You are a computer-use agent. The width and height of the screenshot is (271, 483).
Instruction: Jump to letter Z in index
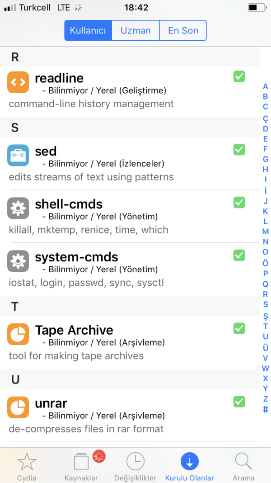tap(266, 399)
